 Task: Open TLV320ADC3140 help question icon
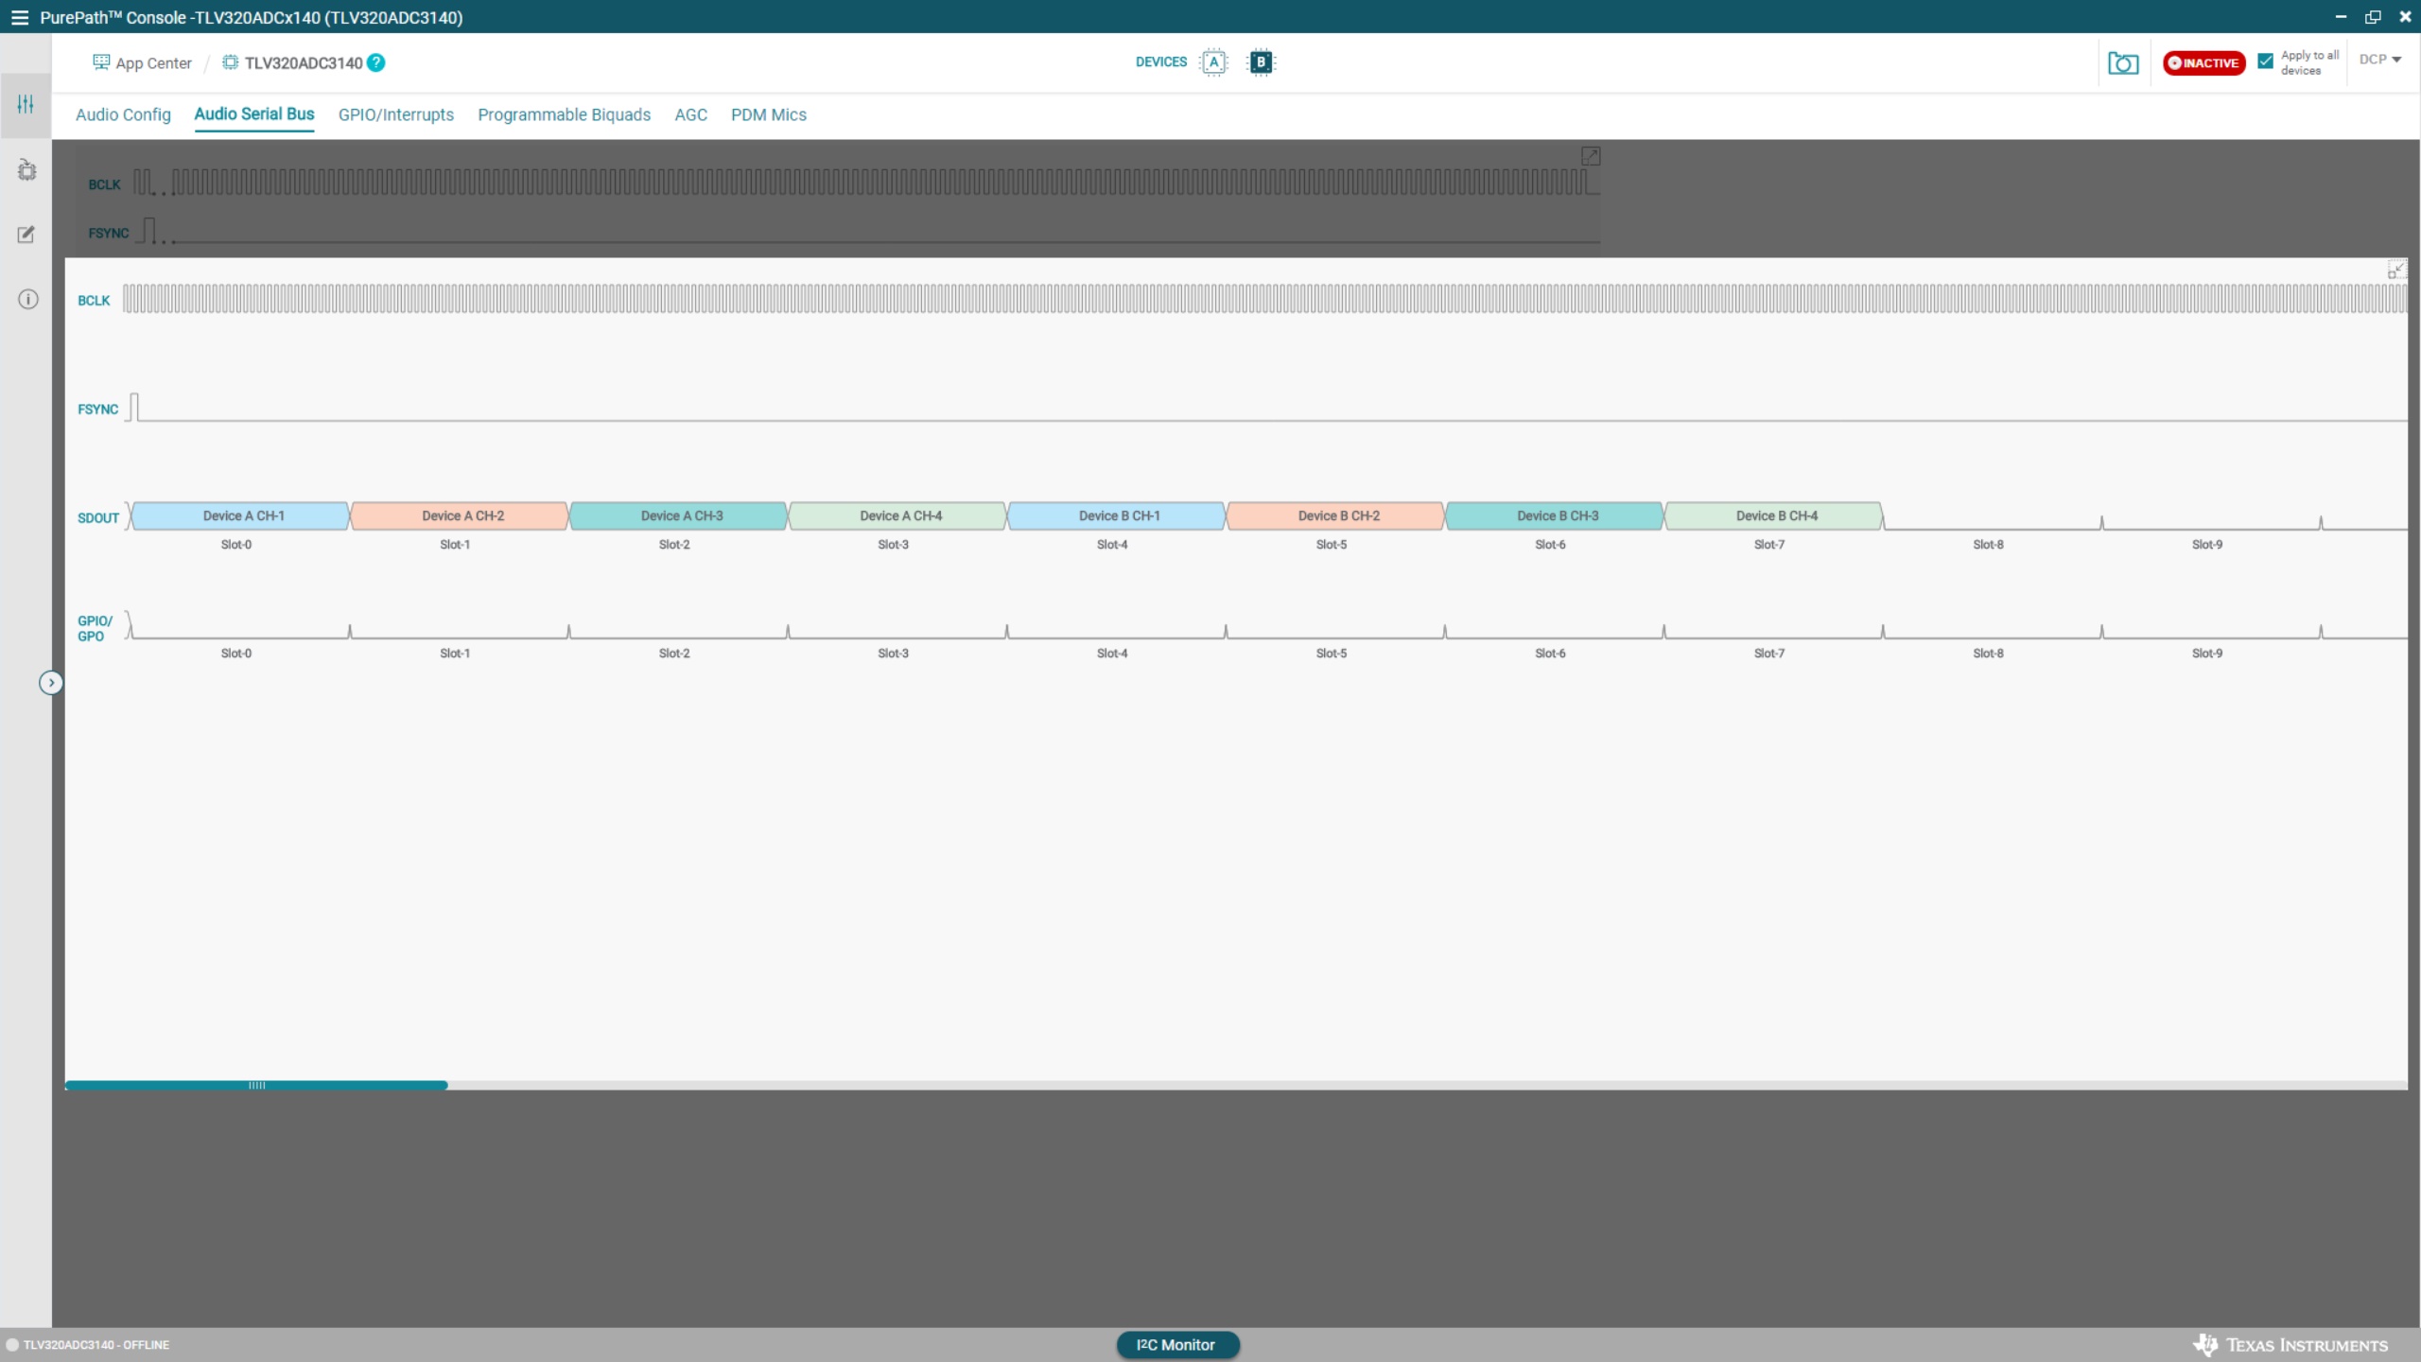(x=376, y=63)
